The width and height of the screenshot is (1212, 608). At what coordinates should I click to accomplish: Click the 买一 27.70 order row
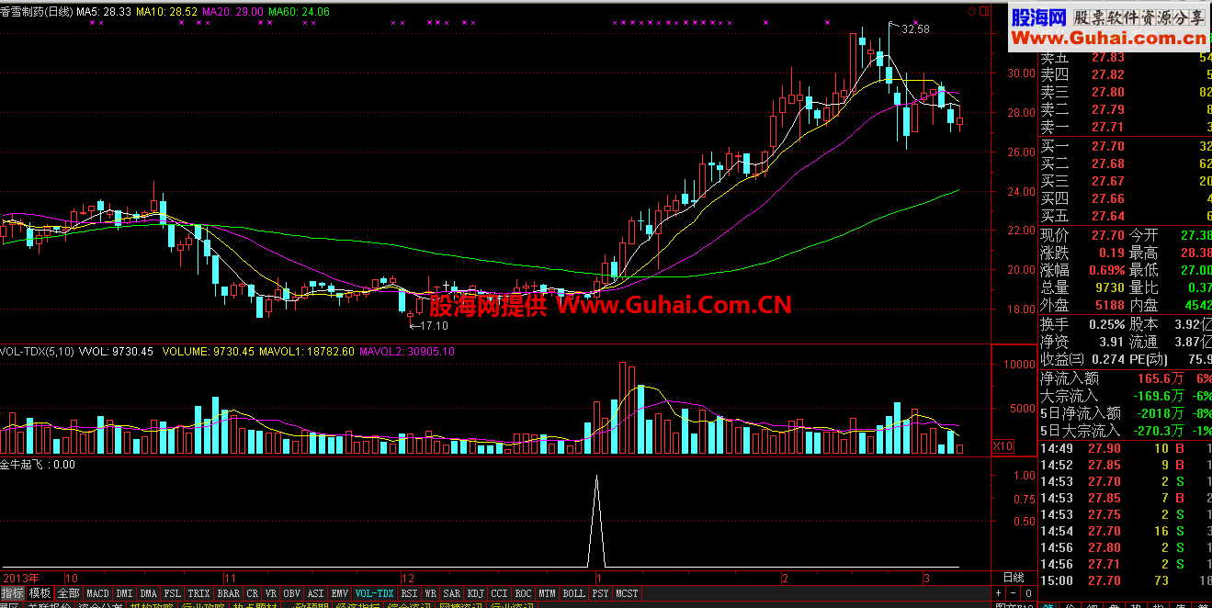click(x=1125, y=146)
